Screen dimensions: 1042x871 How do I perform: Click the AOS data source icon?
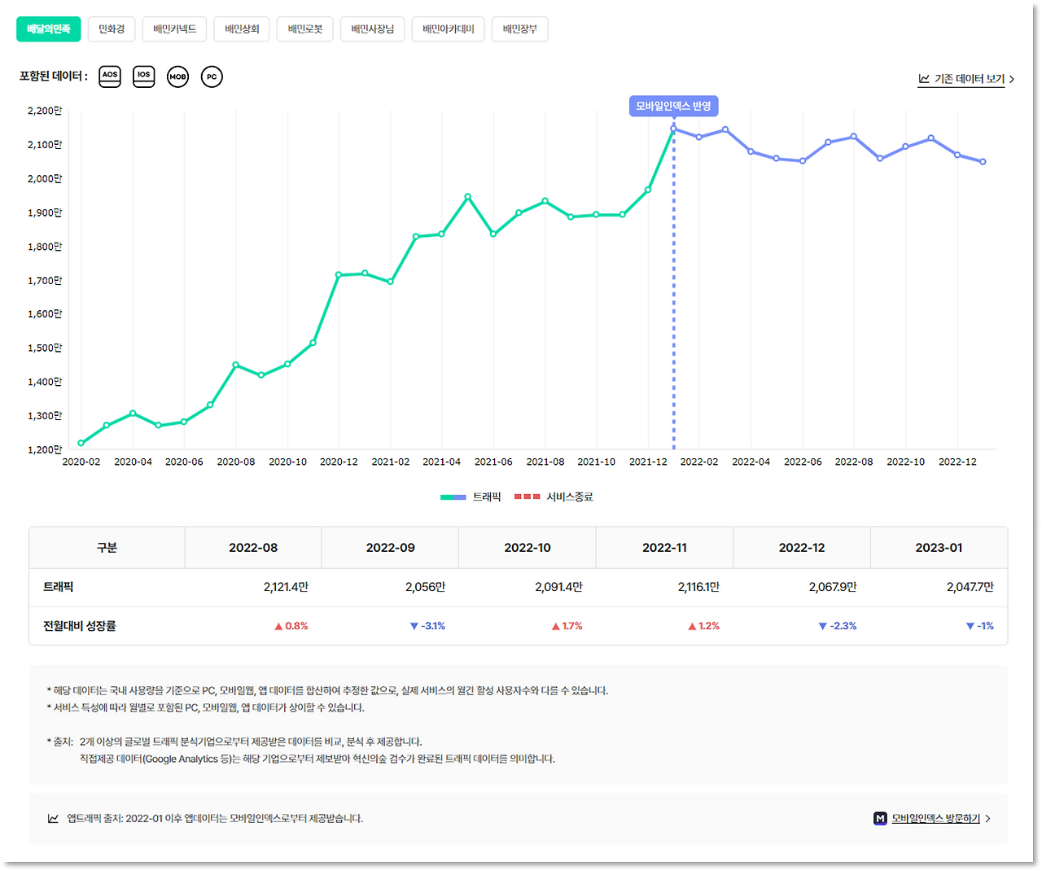[110, 77]
